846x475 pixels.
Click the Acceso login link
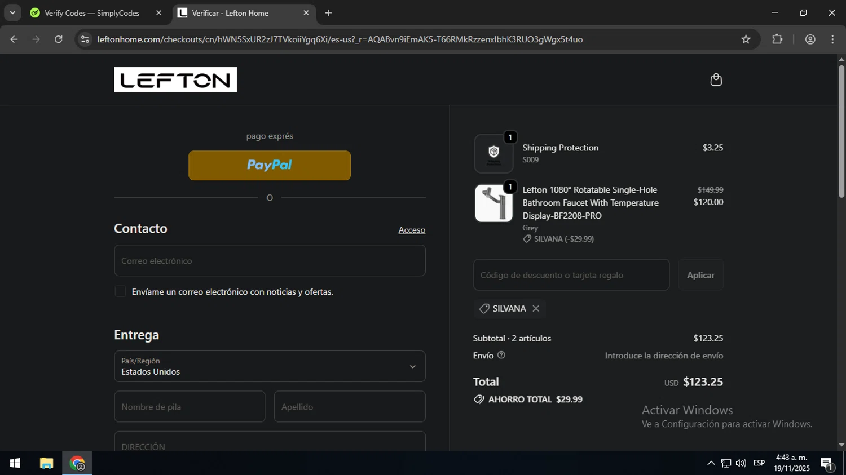tap(412, 230)
